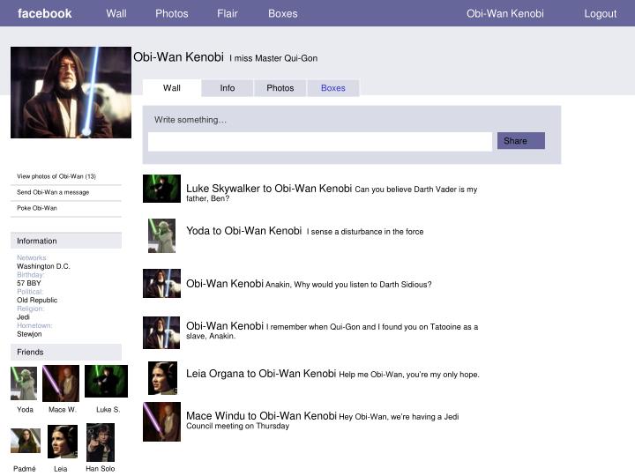Viewport: 635px width, 476px height.
Task: Click the 57 BBY birthday value
Action: 29,283
